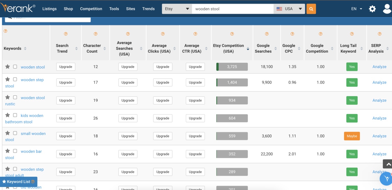Screen dimensions: 392x190
Task: Tick the checkbox for 'small wooden stool'
Action: click(15, 133)
